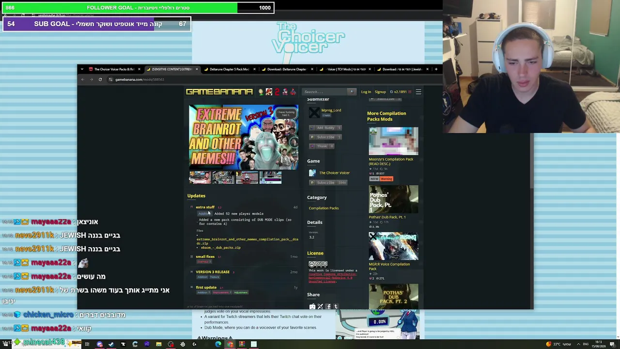Switch to Deltarune Chapter 5 Pack Mod tab

(230, 69)
